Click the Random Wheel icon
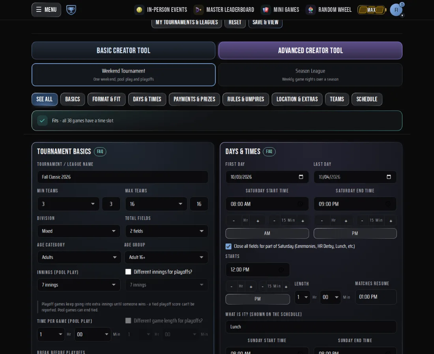This screenshot has height=354, width=434. coord(311,10)
